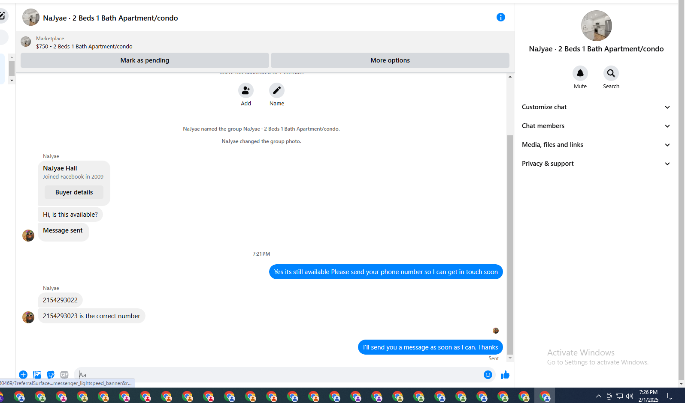Click NaJyae's avatar beside correct number message

point(28,317)
